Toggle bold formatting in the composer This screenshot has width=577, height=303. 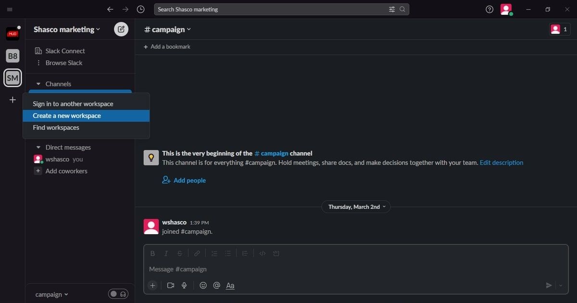click(x=152, y=253)
